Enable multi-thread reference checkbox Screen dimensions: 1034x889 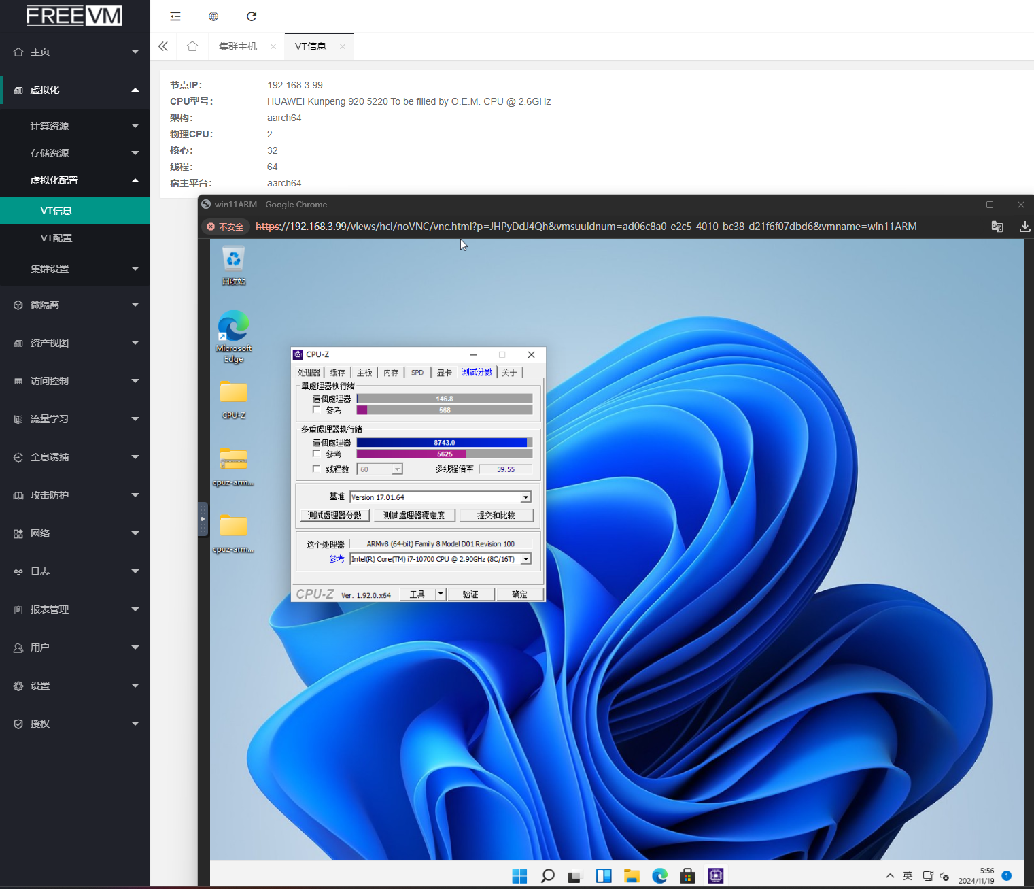pyautogui.click(x=317, y=454)
